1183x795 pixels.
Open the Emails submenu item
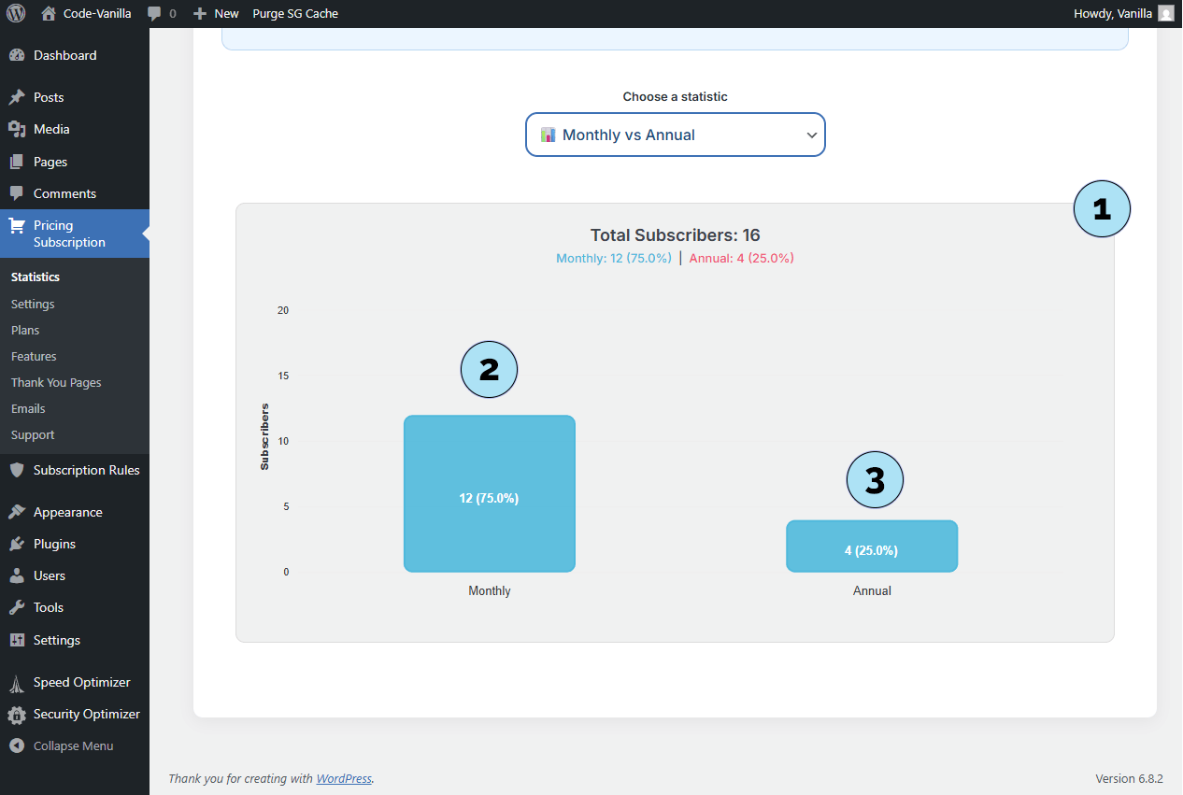(x=28, y=408)
